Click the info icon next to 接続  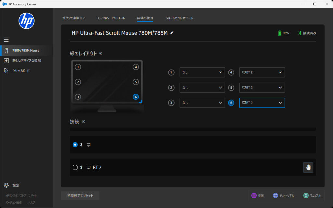[84, 122]
